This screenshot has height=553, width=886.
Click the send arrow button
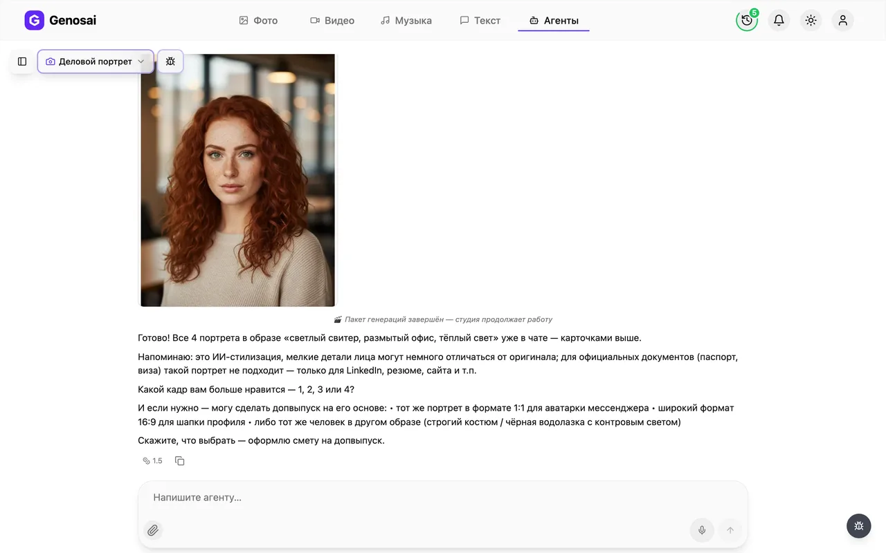730,530
